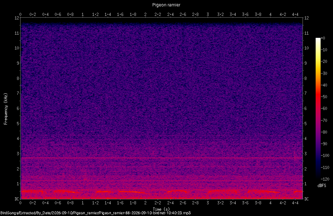The image size is (333, 216).
Task: Click the "-30" label on the dBFS scale
Action: tap(324, 73)
